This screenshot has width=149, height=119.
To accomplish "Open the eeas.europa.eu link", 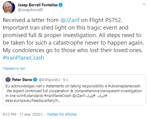I will tap(33, 101).
